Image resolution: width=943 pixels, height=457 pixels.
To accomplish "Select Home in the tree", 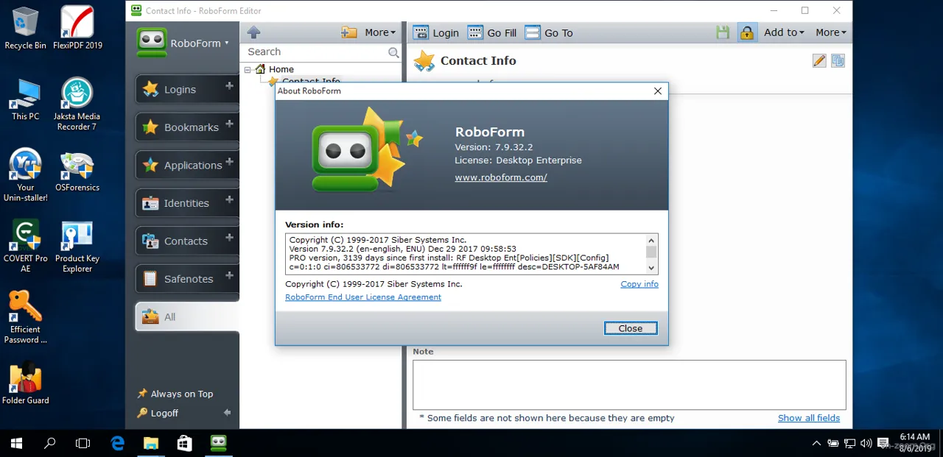I will (281, 69).
